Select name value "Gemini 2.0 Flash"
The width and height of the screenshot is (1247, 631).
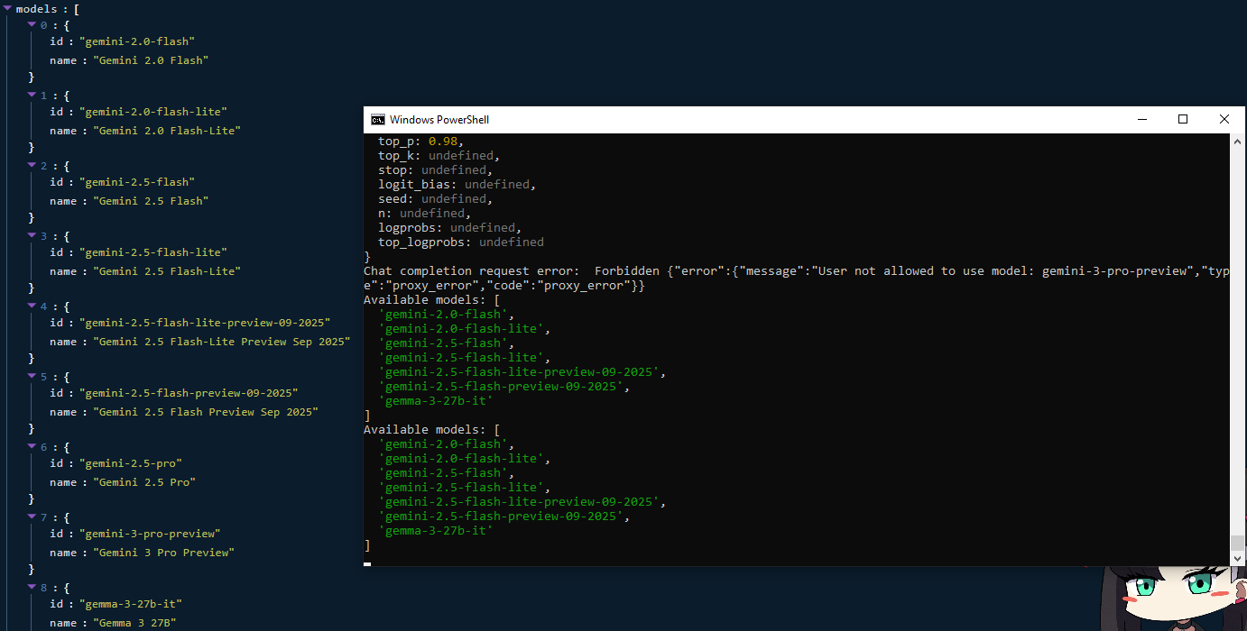point(151,60)
